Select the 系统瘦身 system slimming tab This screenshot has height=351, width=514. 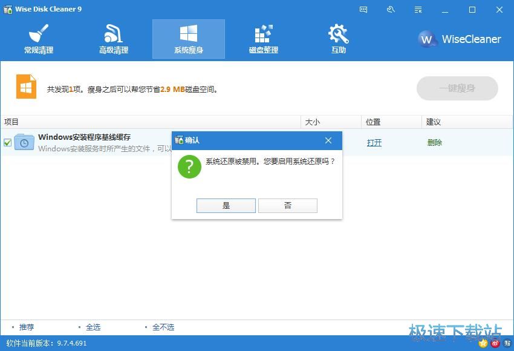pos(189,39)
